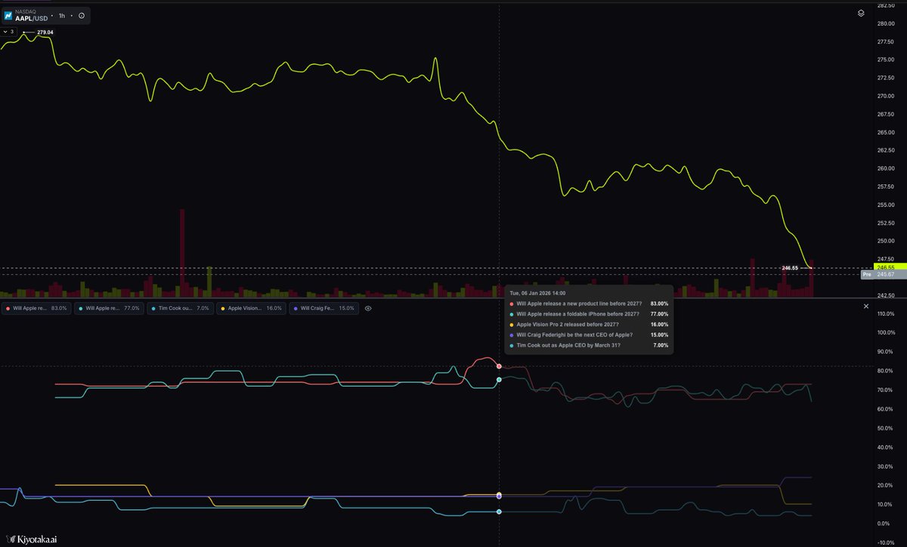
Task: Toggle the red 'Will Apple re... 83.0%' series chip
Action: (36, 308)
